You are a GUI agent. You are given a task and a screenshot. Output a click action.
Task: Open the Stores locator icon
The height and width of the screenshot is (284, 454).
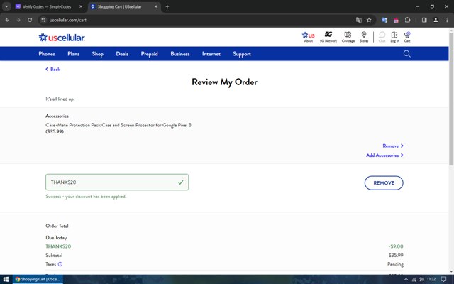click(x=364, y=37)
